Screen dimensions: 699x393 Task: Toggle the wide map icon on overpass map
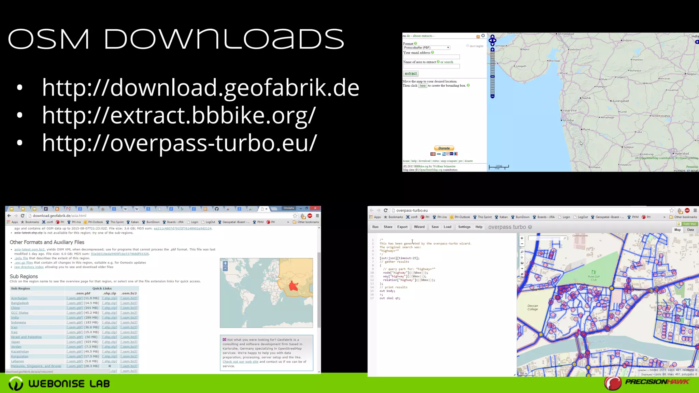pos(522,268)
